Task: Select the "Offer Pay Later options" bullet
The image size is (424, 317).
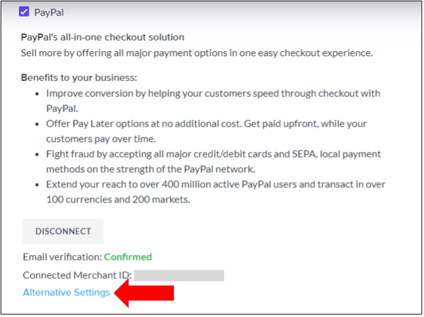Action: 206,123
